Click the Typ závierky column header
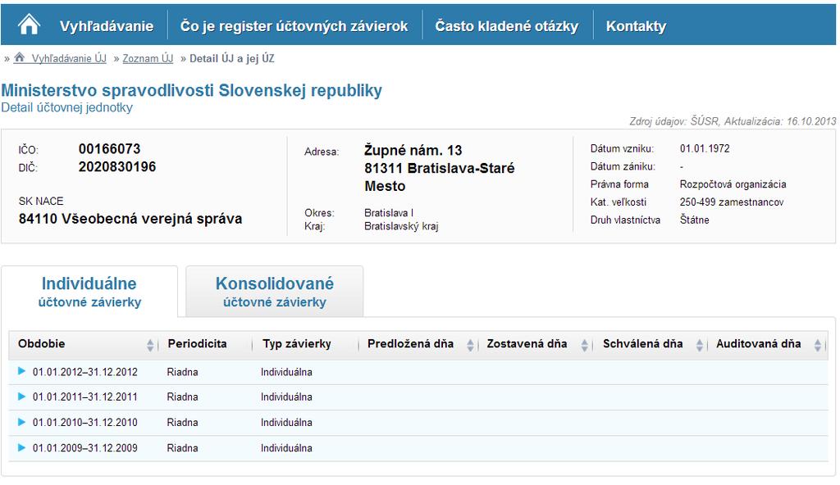 click(297, 343)
